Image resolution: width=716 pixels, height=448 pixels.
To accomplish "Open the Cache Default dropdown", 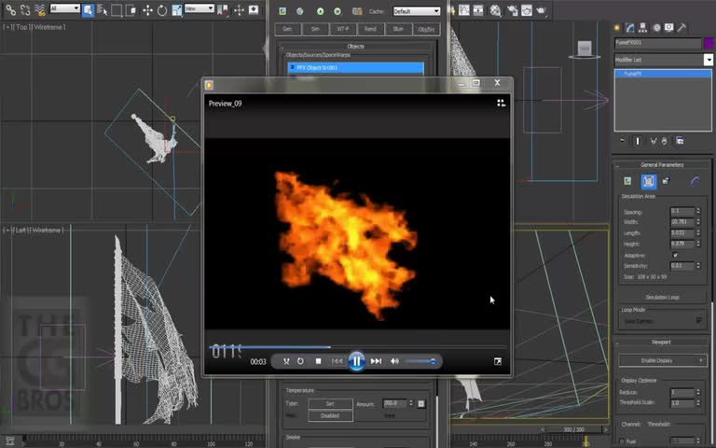I will 416,11.
